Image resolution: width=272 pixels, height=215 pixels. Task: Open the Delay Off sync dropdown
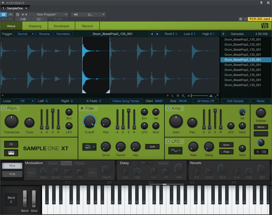pos(145,163)
